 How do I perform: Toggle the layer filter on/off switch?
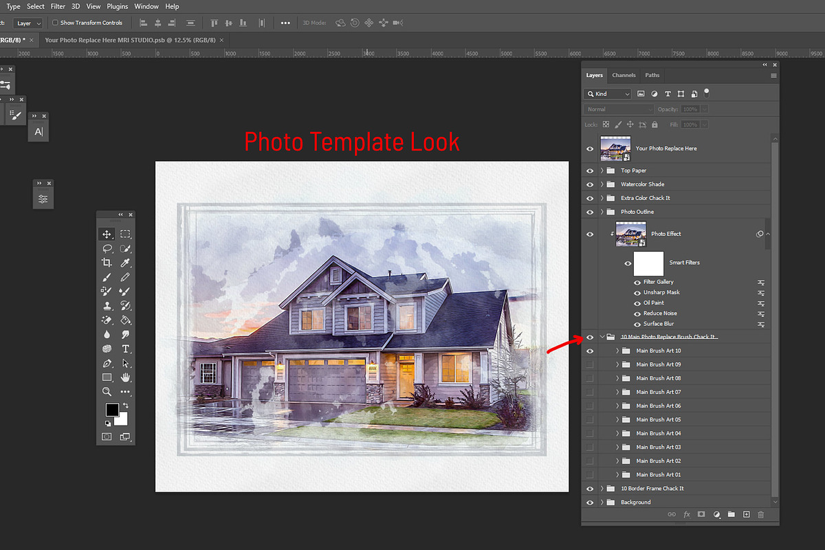(x=706, y=92)
